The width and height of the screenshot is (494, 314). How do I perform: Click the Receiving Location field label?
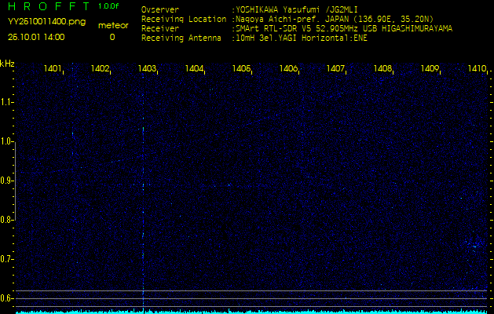pos(184,19)
